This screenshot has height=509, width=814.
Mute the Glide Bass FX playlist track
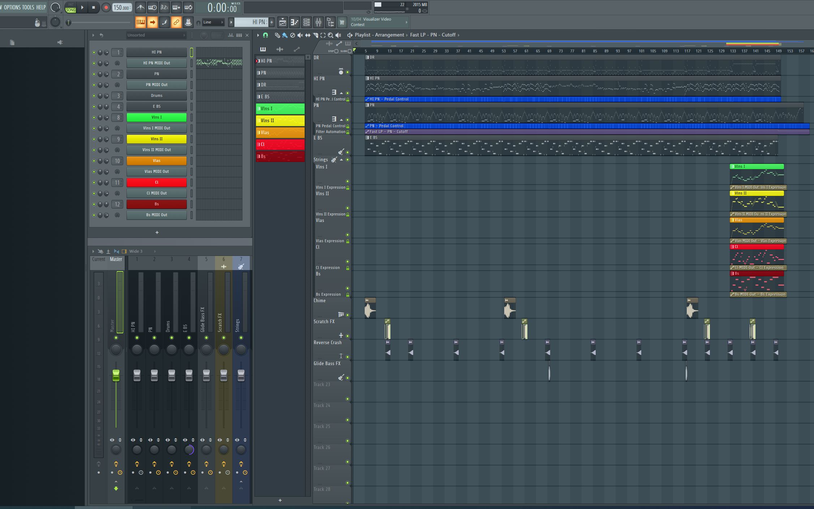[348, 378]
